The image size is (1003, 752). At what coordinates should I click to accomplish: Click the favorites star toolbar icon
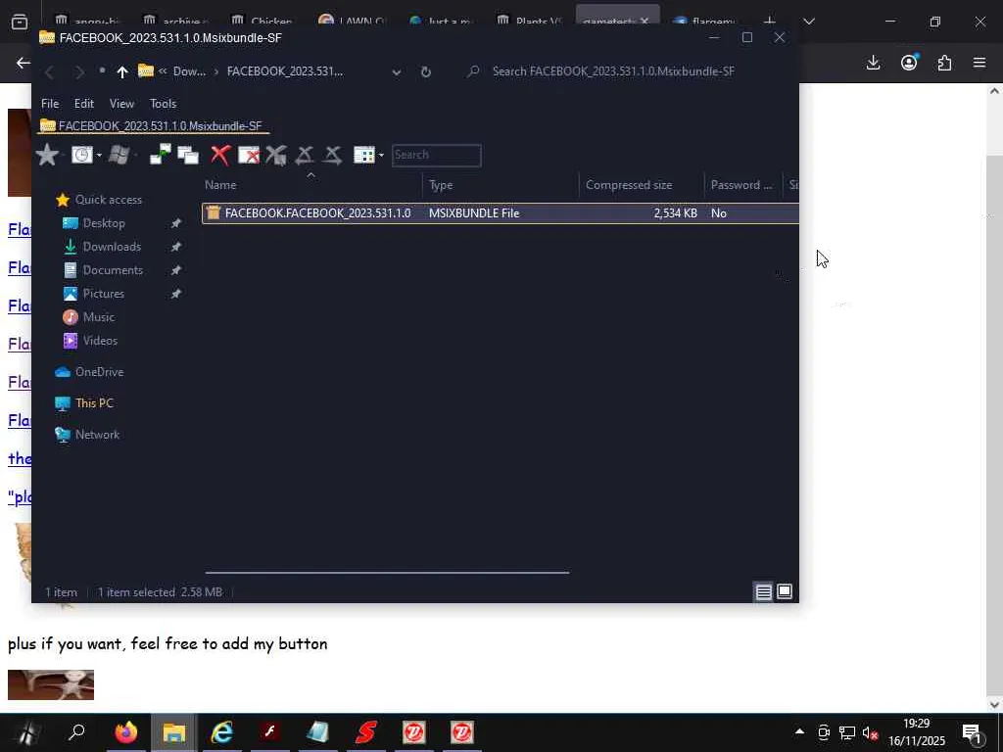pos(47,155)
